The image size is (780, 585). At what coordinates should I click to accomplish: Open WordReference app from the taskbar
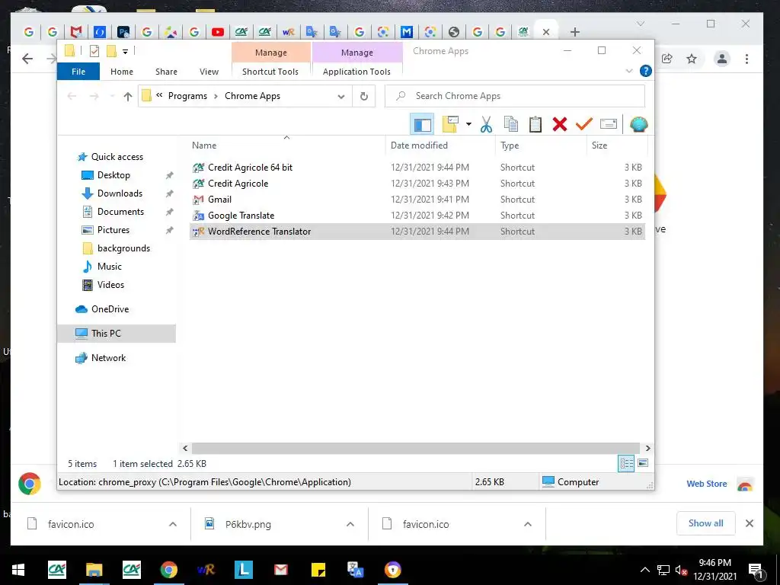pos(206,570)
